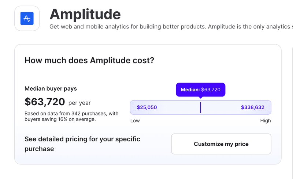
Task: Click the 'Low' label under the range bar
Action: 135,121
